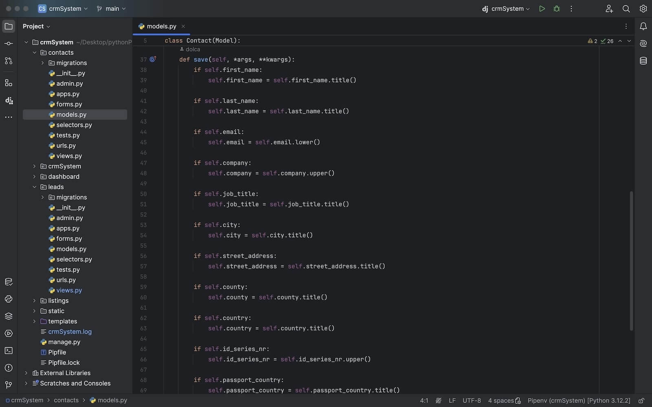
Task: Click the Debug bug icon
Action: click(x=556, y=9)
